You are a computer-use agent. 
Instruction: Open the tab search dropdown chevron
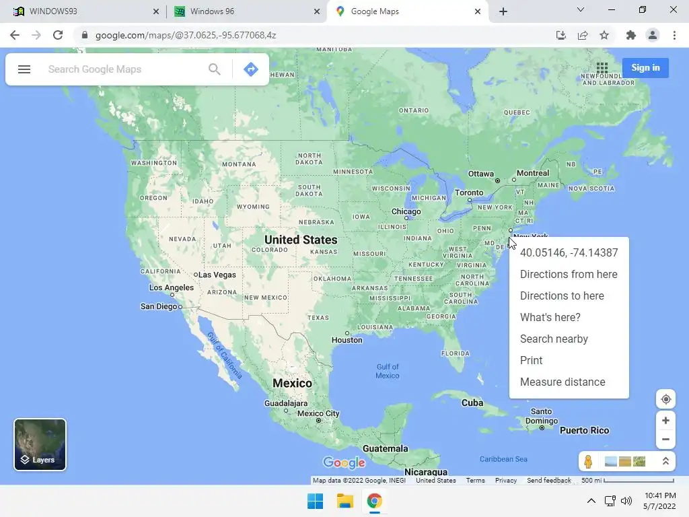coord(581,9)
